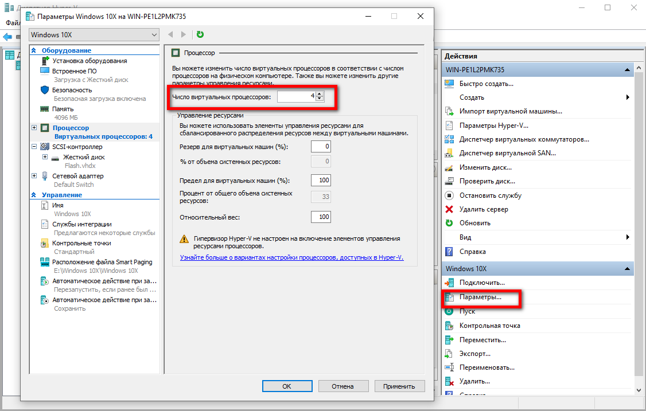Click the Применить button

(x=399, y=386)
